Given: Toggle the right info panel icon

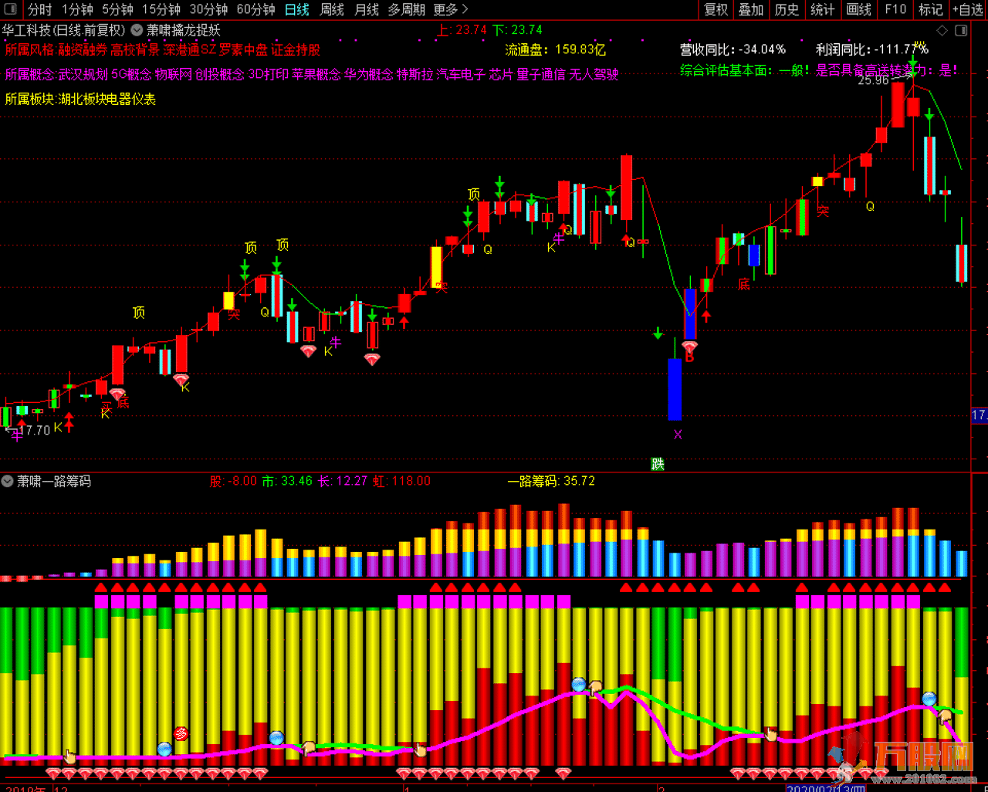Looking at the screenshot, I should pos(961,30).
